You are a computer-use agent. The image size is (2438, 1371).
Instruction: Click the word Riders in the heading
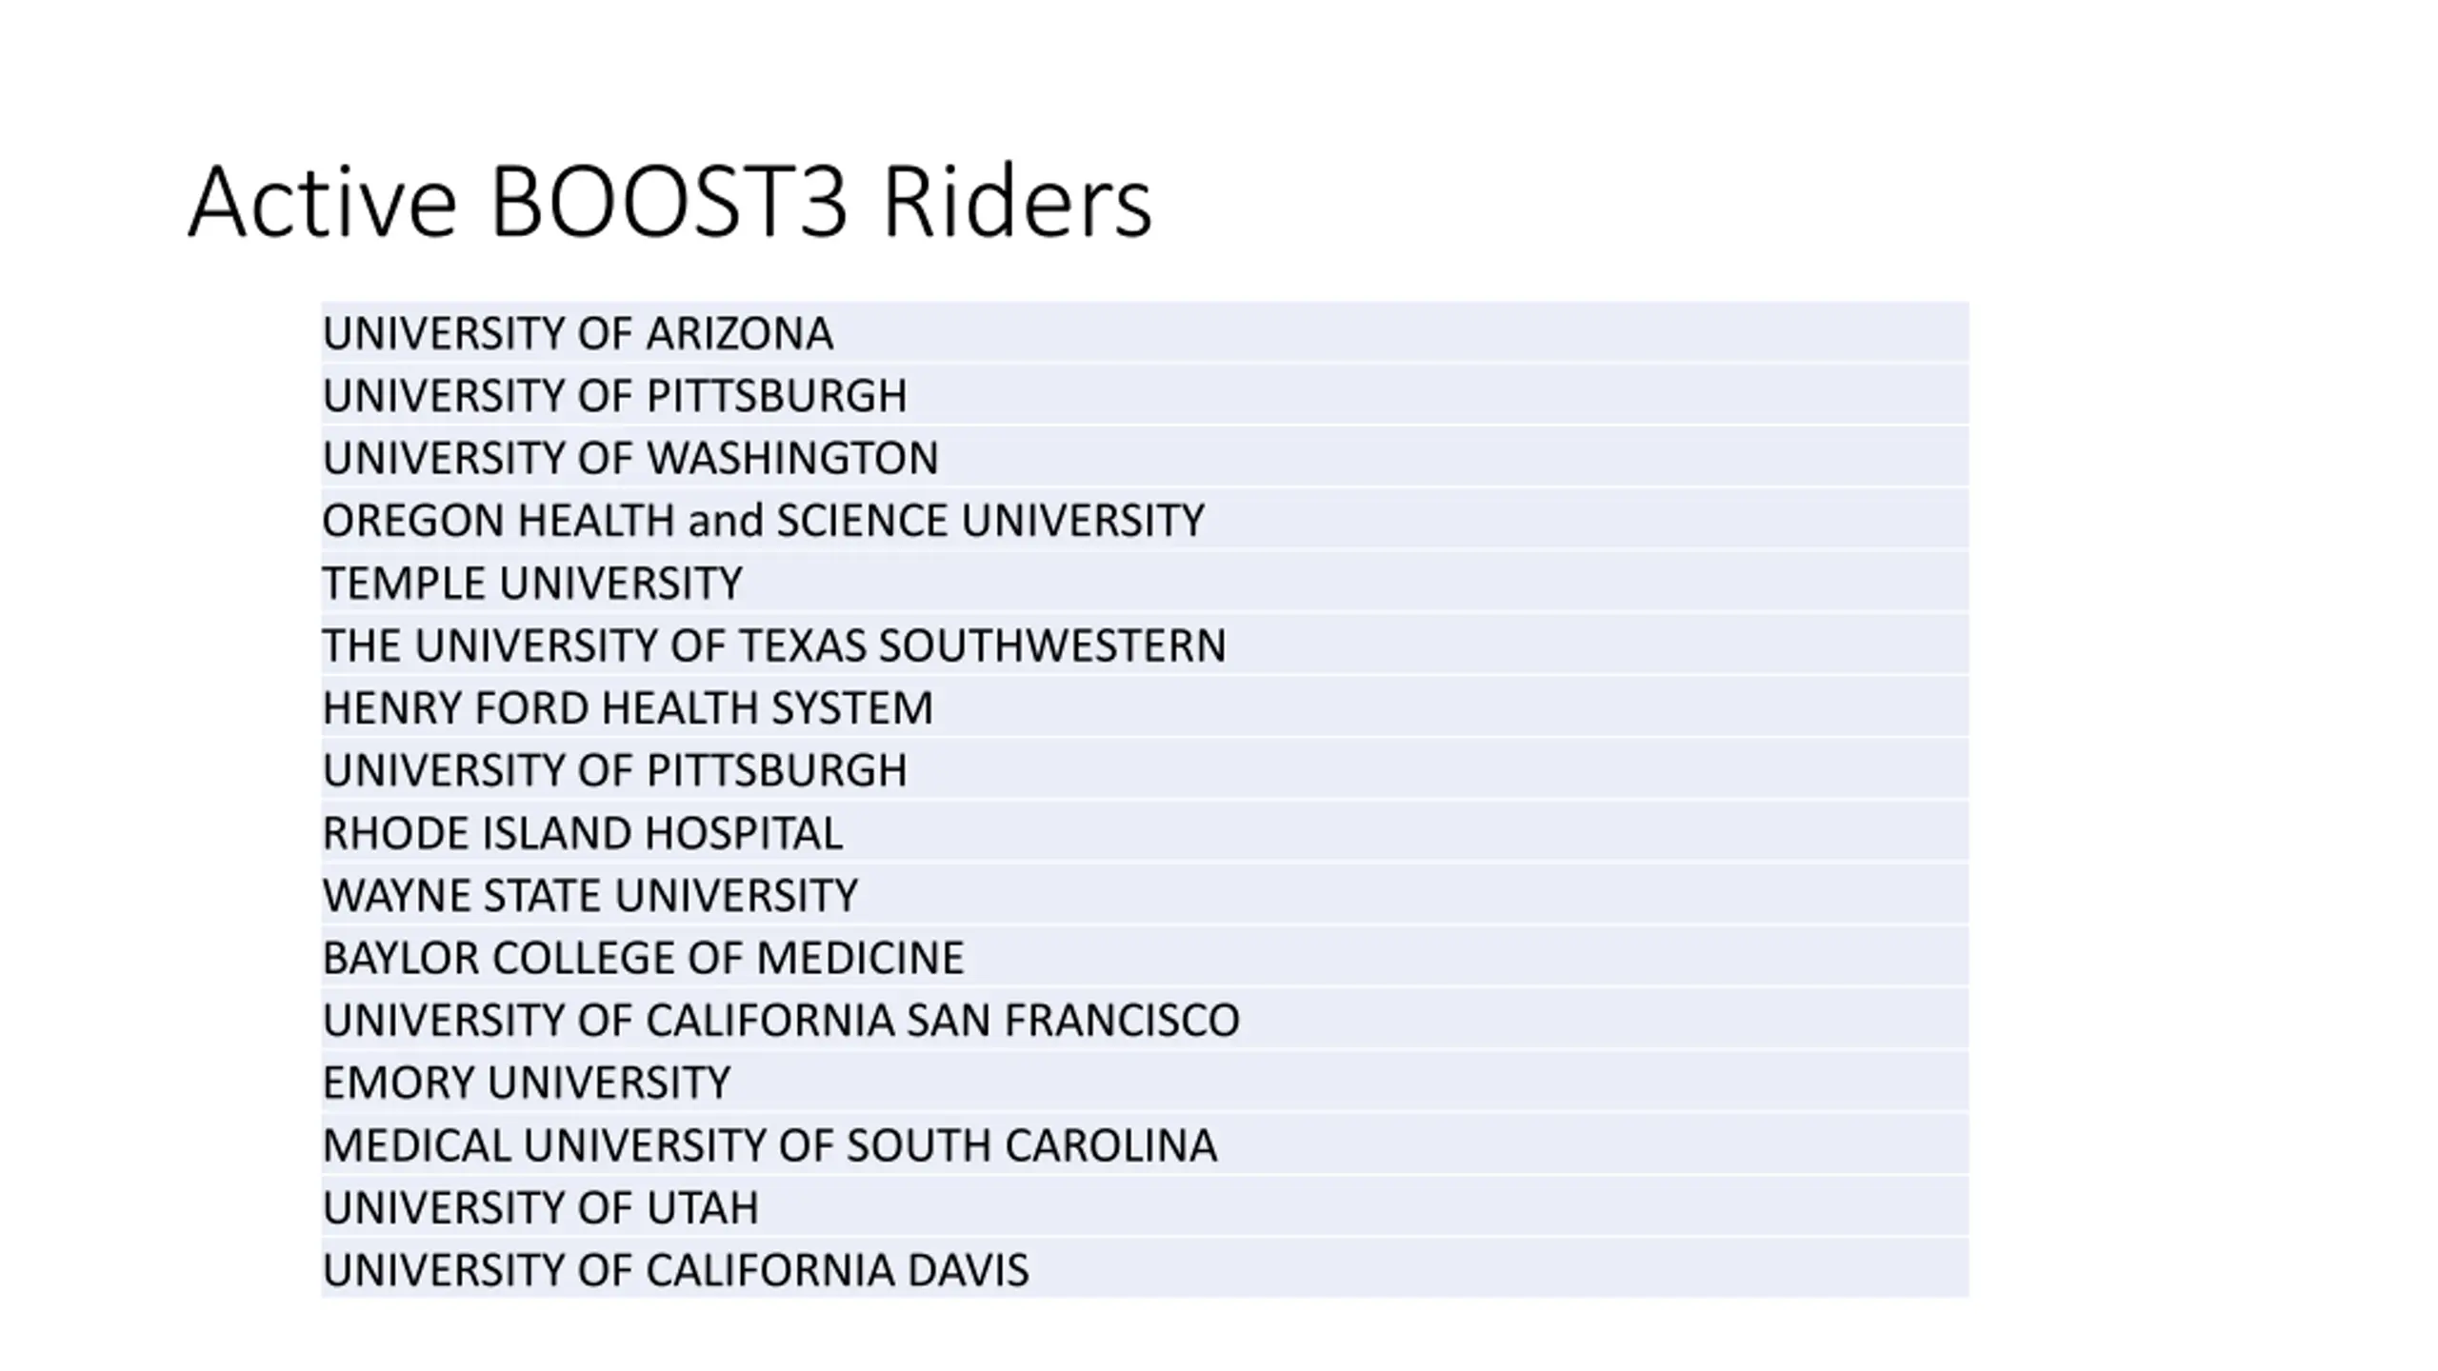click(x=1018, y=202)
